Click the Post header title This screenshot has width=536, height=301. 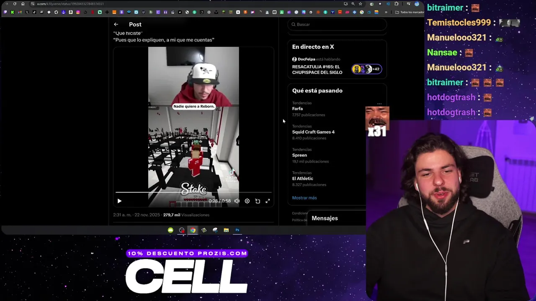[135, 24]
